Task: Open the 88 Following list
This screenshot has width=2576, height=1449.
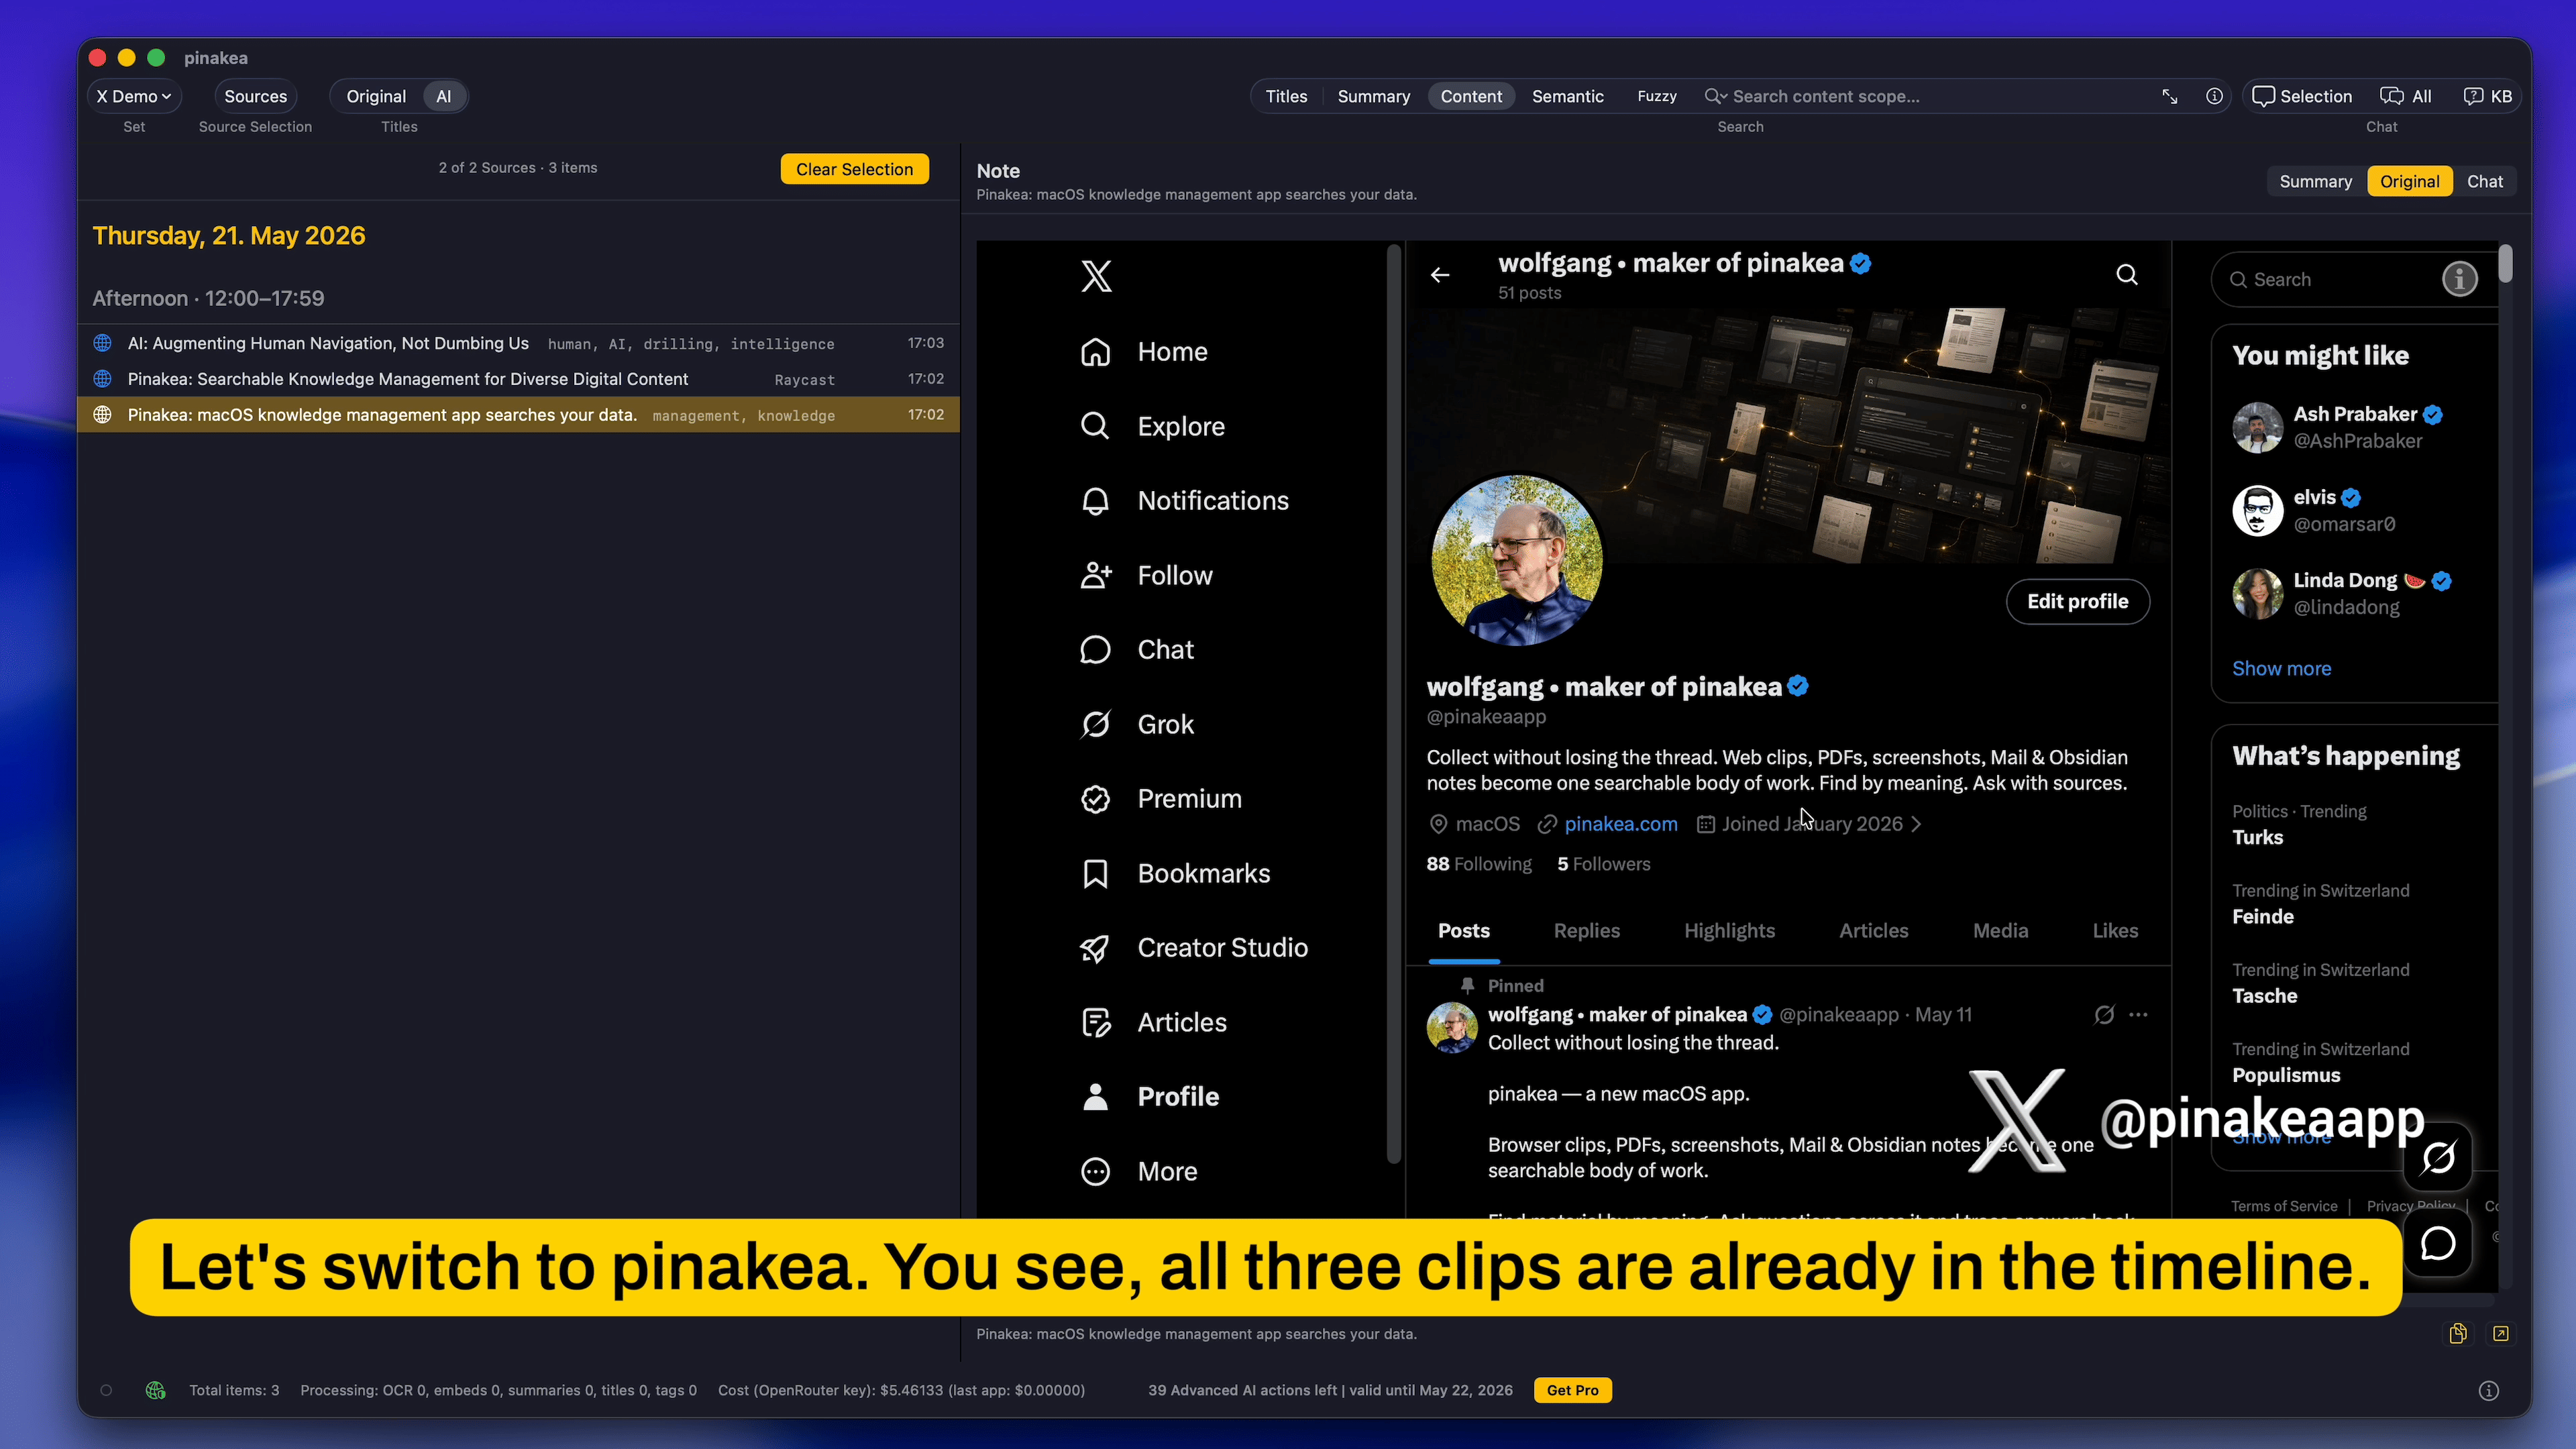Action: pyautogui.click(x=1479, y=864)
